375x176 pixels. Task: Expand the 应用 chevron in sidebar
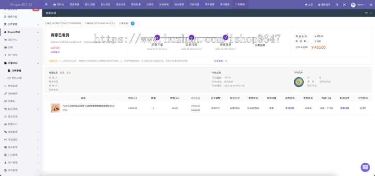tap(38, 48)
